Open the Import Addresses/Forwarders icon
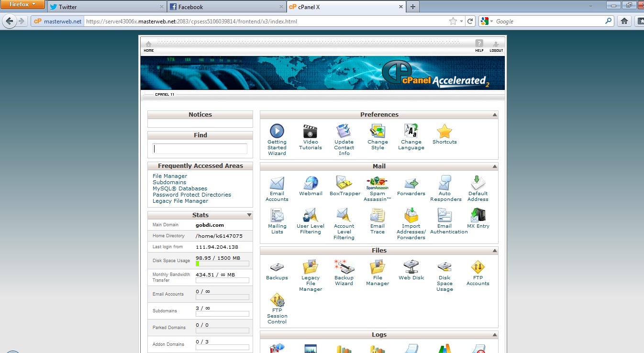Image resolution: width=644 pixels, height=353 pixels. click(x=411, y=216)
